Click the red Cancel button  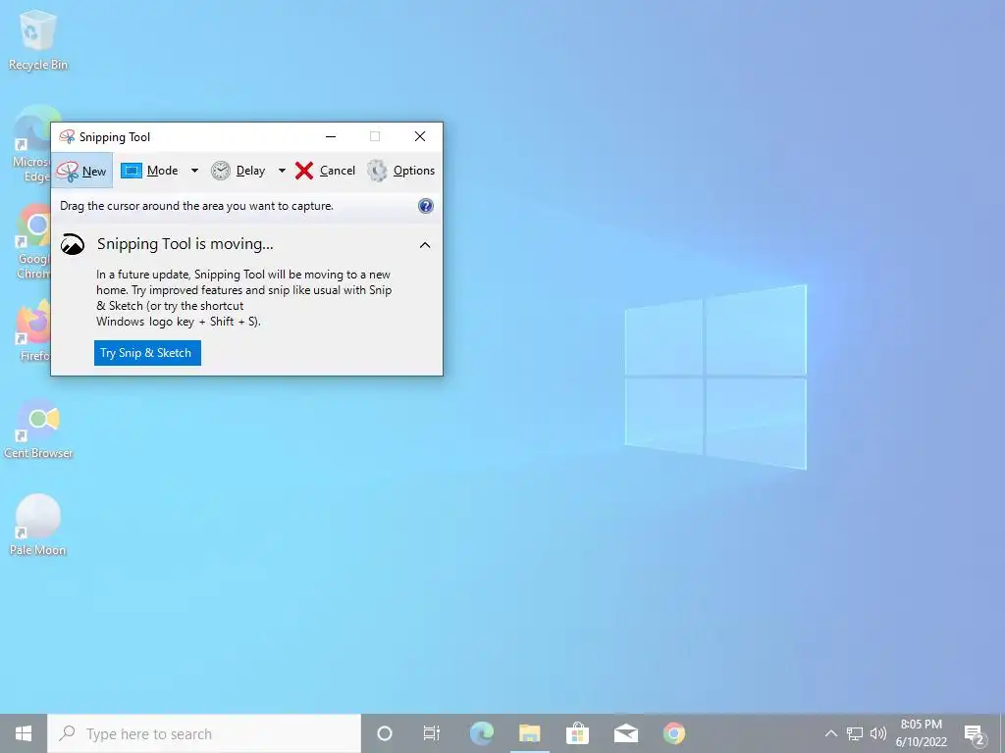(325, 171)
